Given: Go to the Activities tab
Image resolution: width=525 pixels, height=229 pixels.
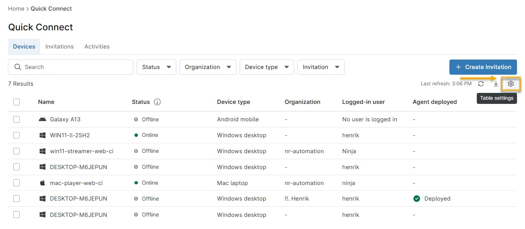Looking at the screenshot, I should (x=97, y=47).
